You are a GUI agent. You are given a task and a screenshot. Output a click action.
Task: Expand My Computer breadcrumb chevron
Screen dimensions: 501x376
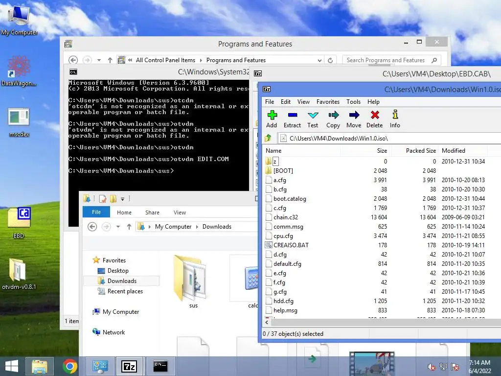(197, 227)
